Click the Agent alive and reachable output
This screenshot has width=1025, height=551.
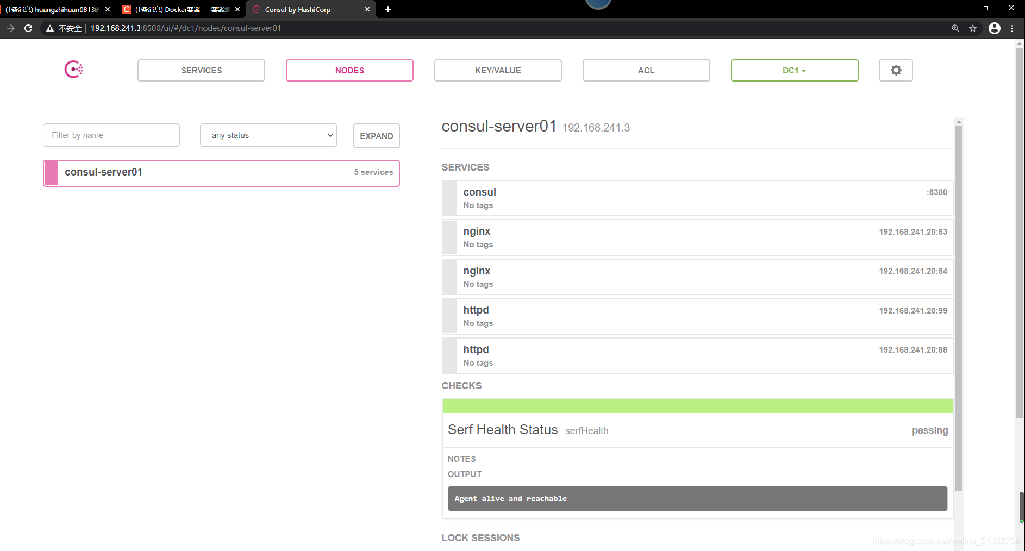(x=697, y=498)
